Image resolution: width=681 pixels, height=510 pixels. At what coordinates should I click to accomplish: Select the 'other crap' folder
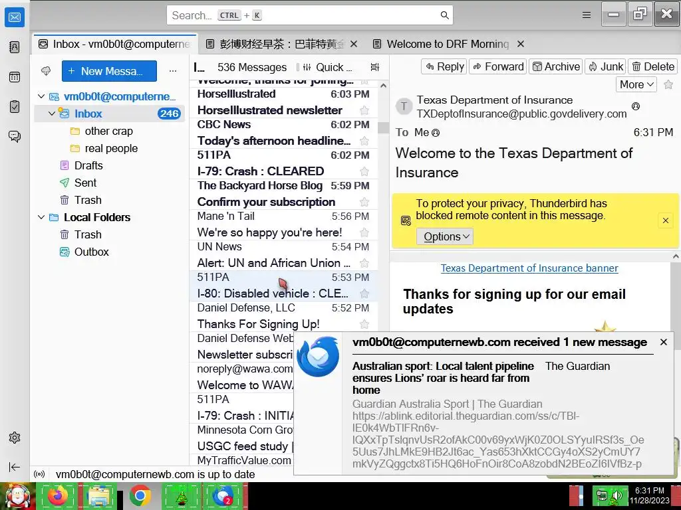[x=108, y=131]
